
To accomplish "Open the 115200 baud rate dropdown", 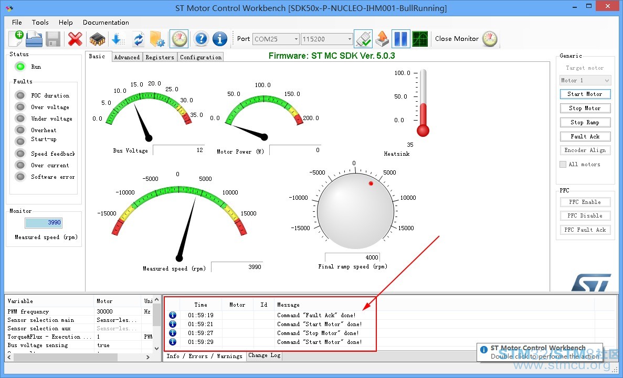I will [350, 39].
